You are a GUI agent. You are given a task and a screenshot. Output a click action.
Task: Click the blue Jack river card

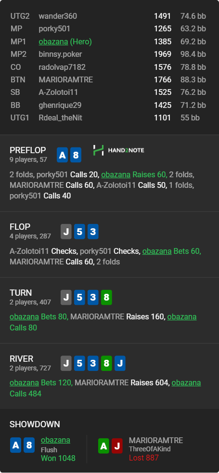(x=120, y=364)
